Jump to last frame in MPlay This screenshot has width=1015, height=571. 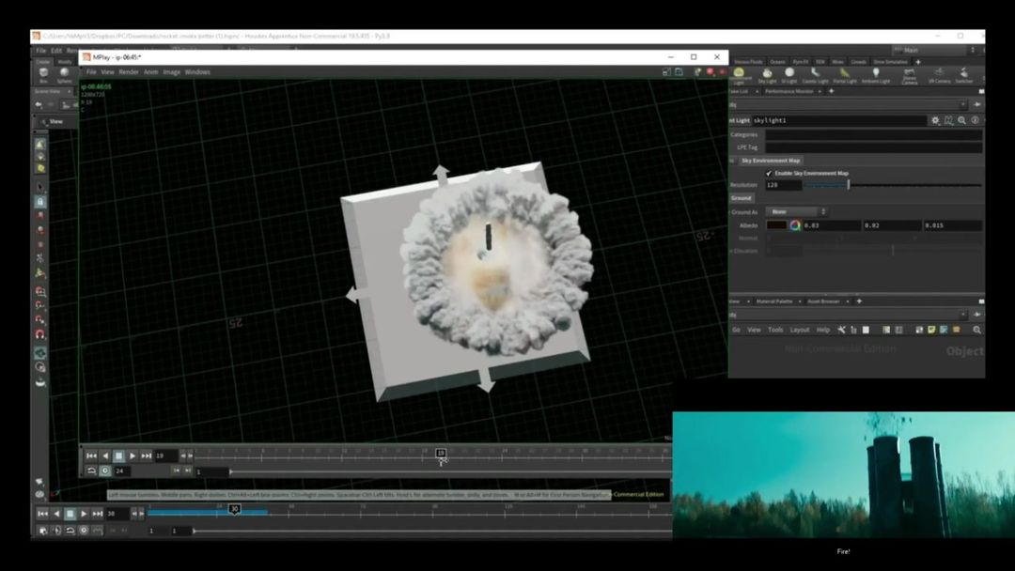tap(147, 455)
